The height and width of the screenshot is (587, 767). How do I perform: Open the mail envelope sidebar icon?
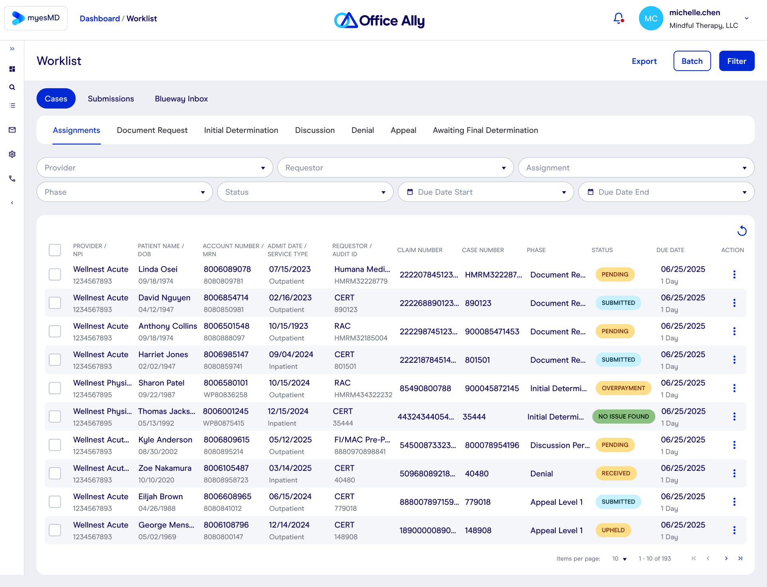pos(12,130)
